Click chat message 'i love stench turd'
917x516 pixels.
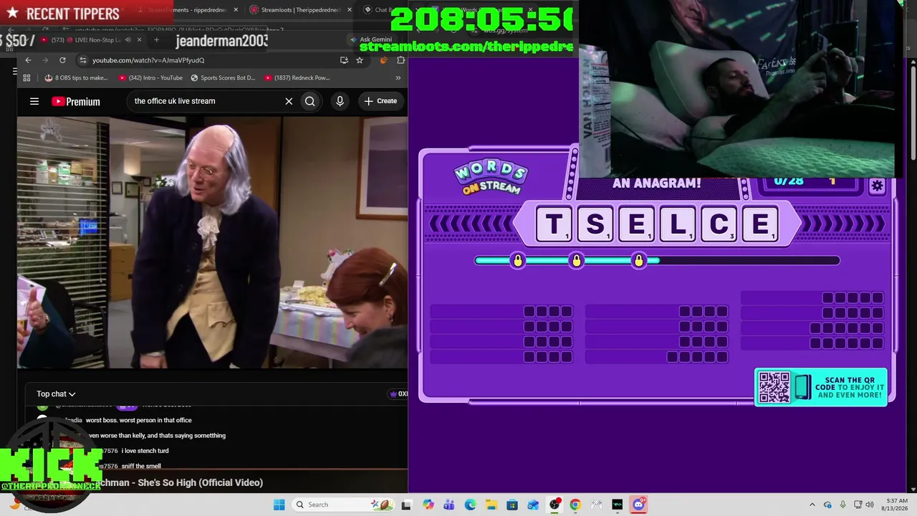pyautogui.click(x=145, y=451)
